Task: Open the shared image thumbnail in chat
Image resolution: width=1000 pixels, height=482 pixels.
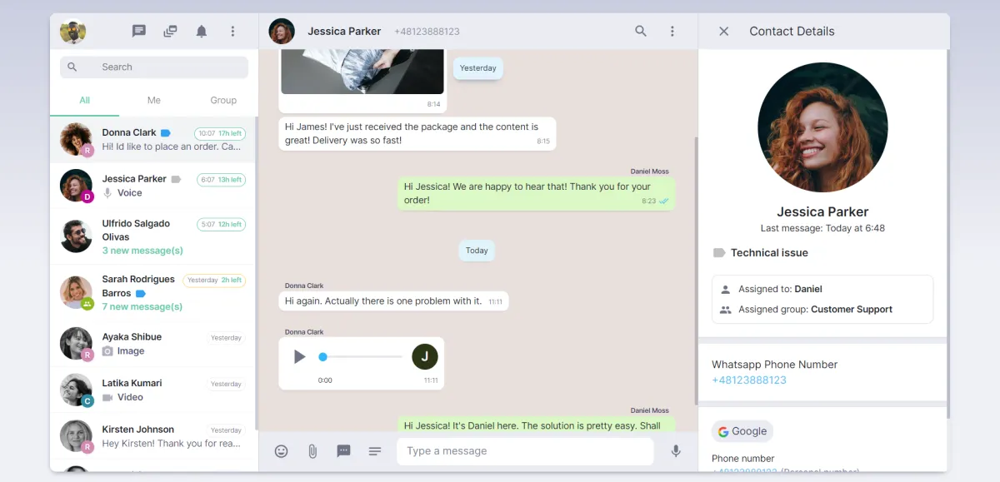Action: pos(362,72)
